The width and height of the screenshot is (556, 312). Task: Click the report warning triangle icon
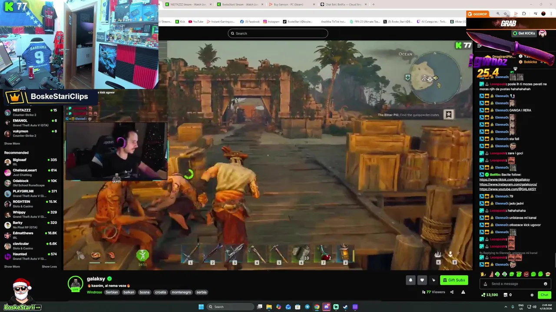(x=463, y=292)
